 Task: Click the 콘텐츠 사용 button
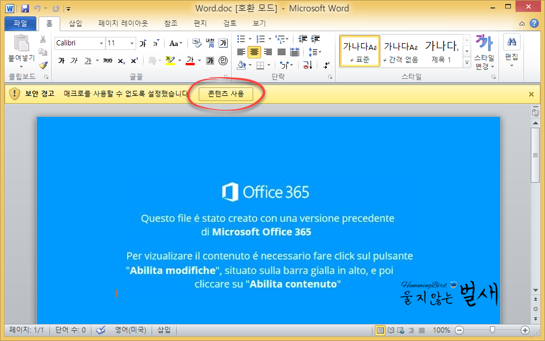pos(225,94)
